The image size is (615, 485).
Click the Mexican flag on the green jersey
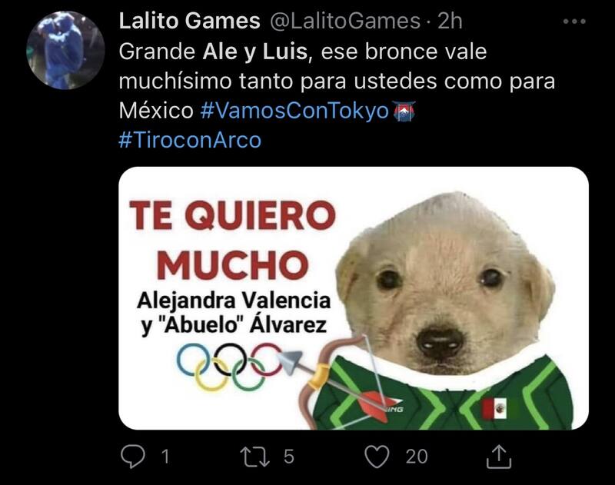point(494,409)
